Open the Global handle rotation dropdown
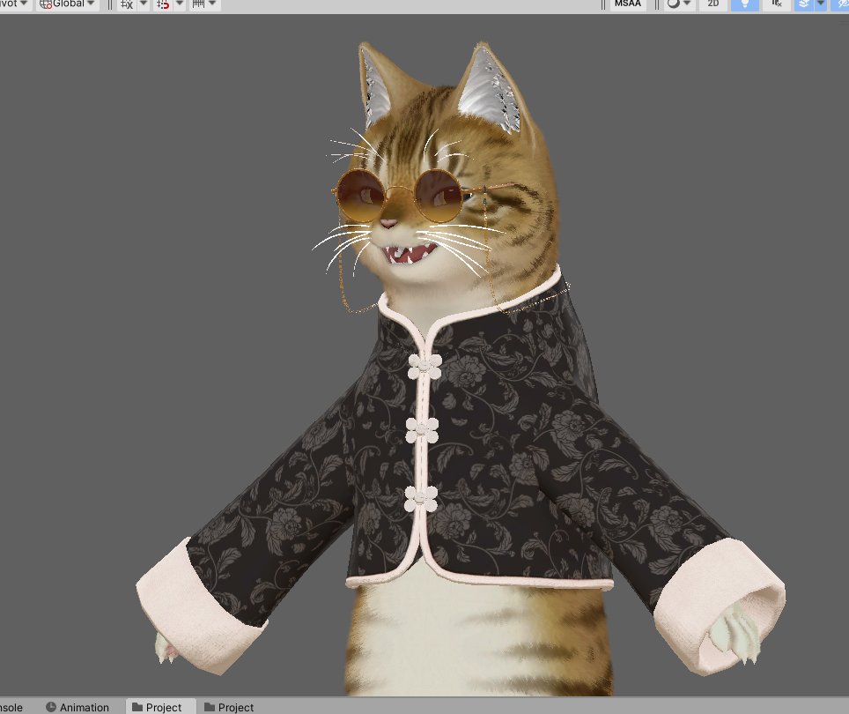Image resolution: width=849 pixels, height=714 pixels. 68,4
